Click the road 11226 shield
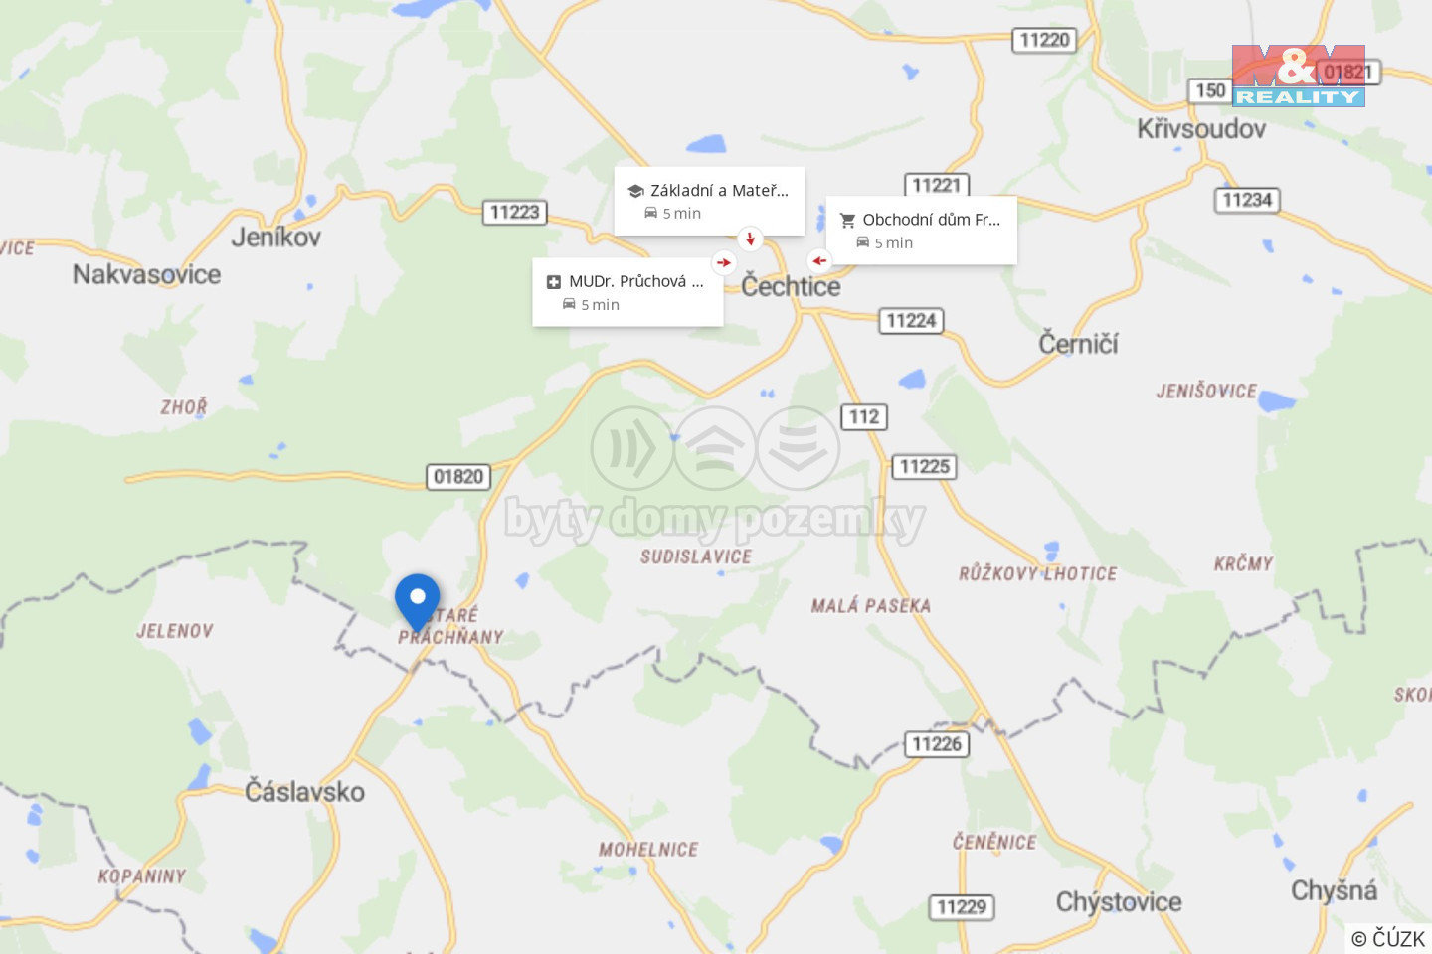The width and height of the screenshot is (1432, 954). pyautogui.click(x=937, y=744)
